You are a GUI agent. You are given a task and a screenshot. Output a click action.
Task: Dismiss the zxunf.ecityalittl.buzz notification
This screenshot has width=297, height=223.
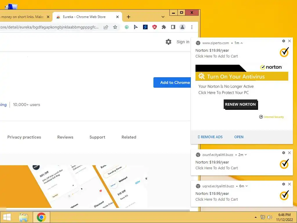pos(289,153)
